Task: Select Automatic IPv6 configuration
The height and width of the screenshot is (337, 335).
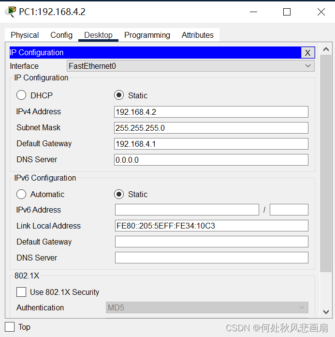Action: pos(21,194)
